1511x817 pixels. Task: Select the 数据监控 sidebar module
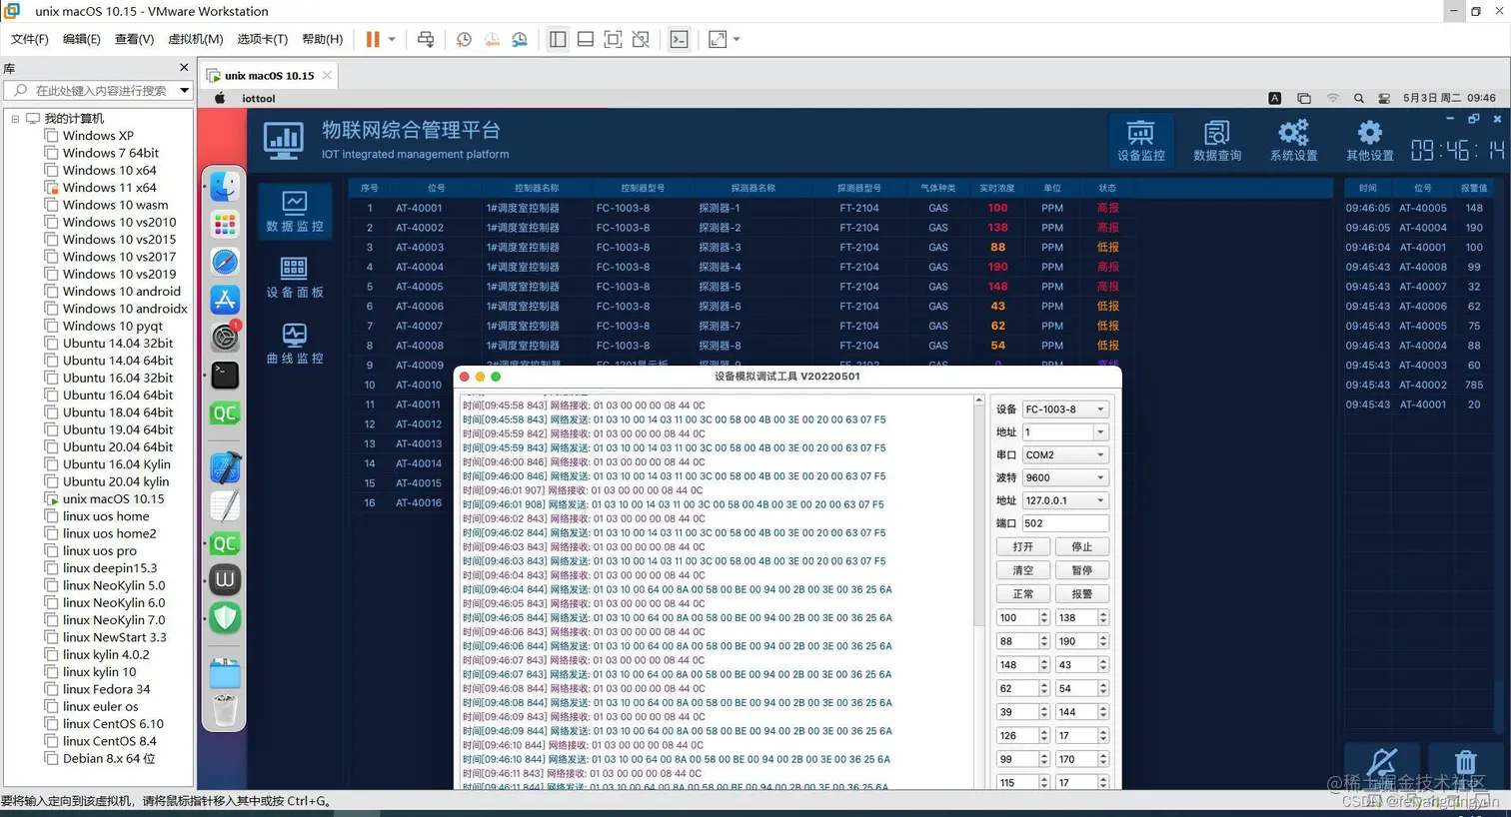click(x=294, y=213)
